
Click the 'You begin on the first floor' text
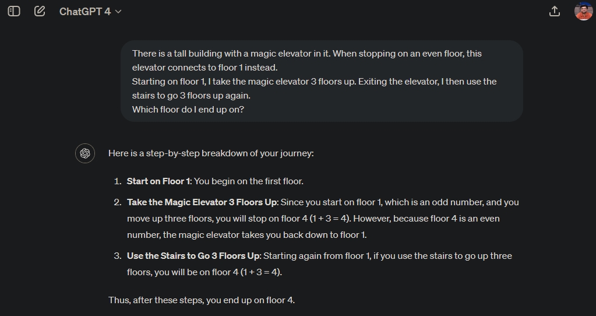click(x=248, y=181)
